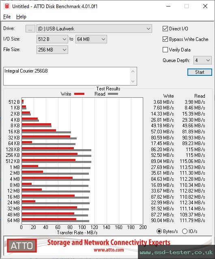Select the Bytes/s radio button

pos(159,231)
